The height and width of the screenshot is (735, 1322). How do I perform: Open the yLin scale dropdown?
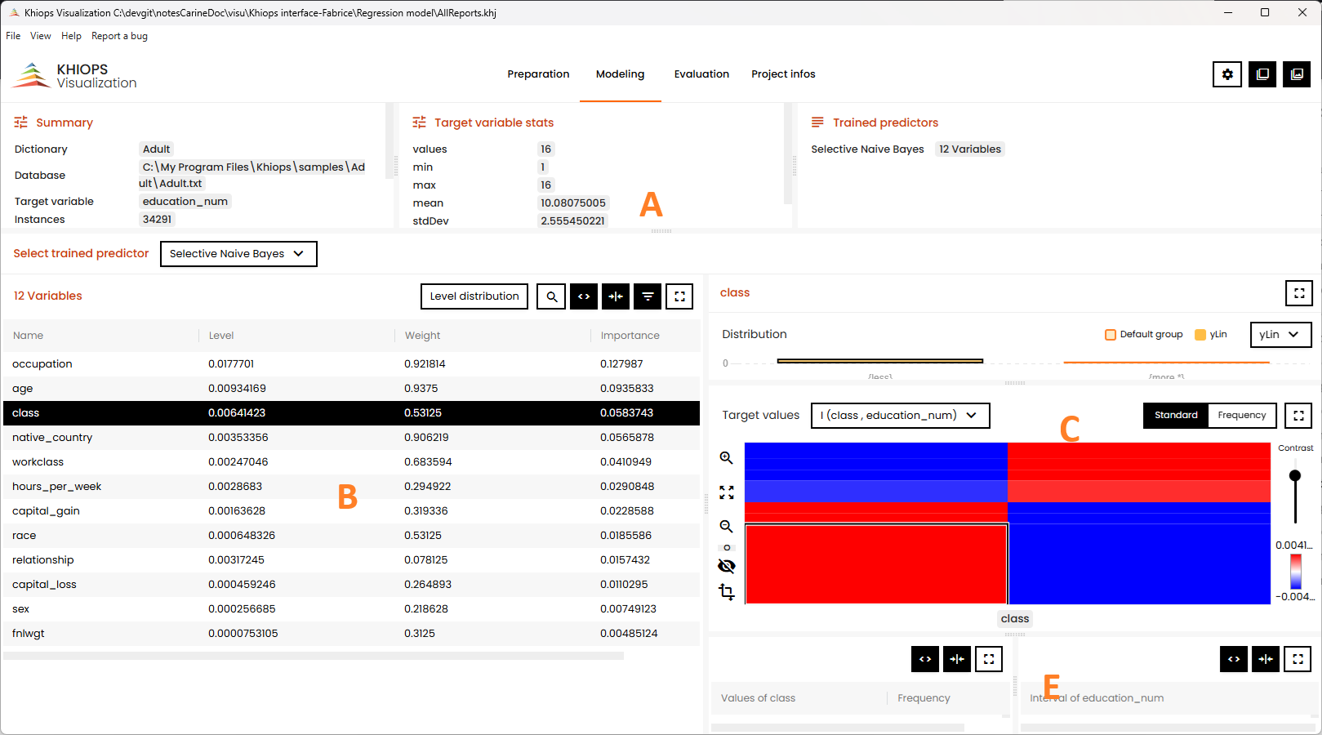[1280, 335]
